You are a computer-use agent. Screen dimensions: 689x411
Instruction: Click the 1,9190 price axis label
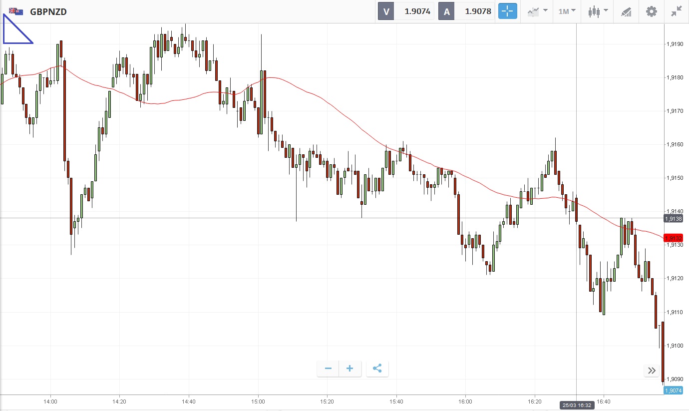pos(674,44)
